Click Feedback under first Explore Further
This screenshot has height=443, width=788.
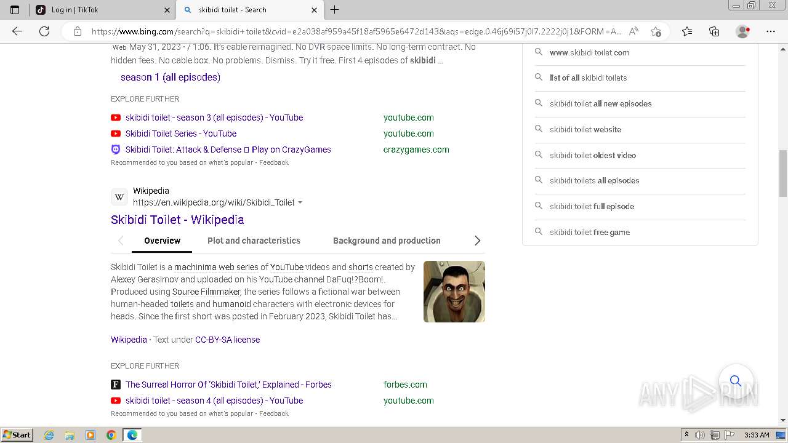274,162
